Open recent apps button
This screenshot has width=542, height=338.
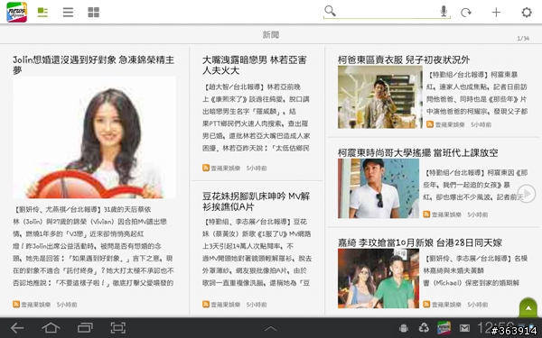click(85, 328)
